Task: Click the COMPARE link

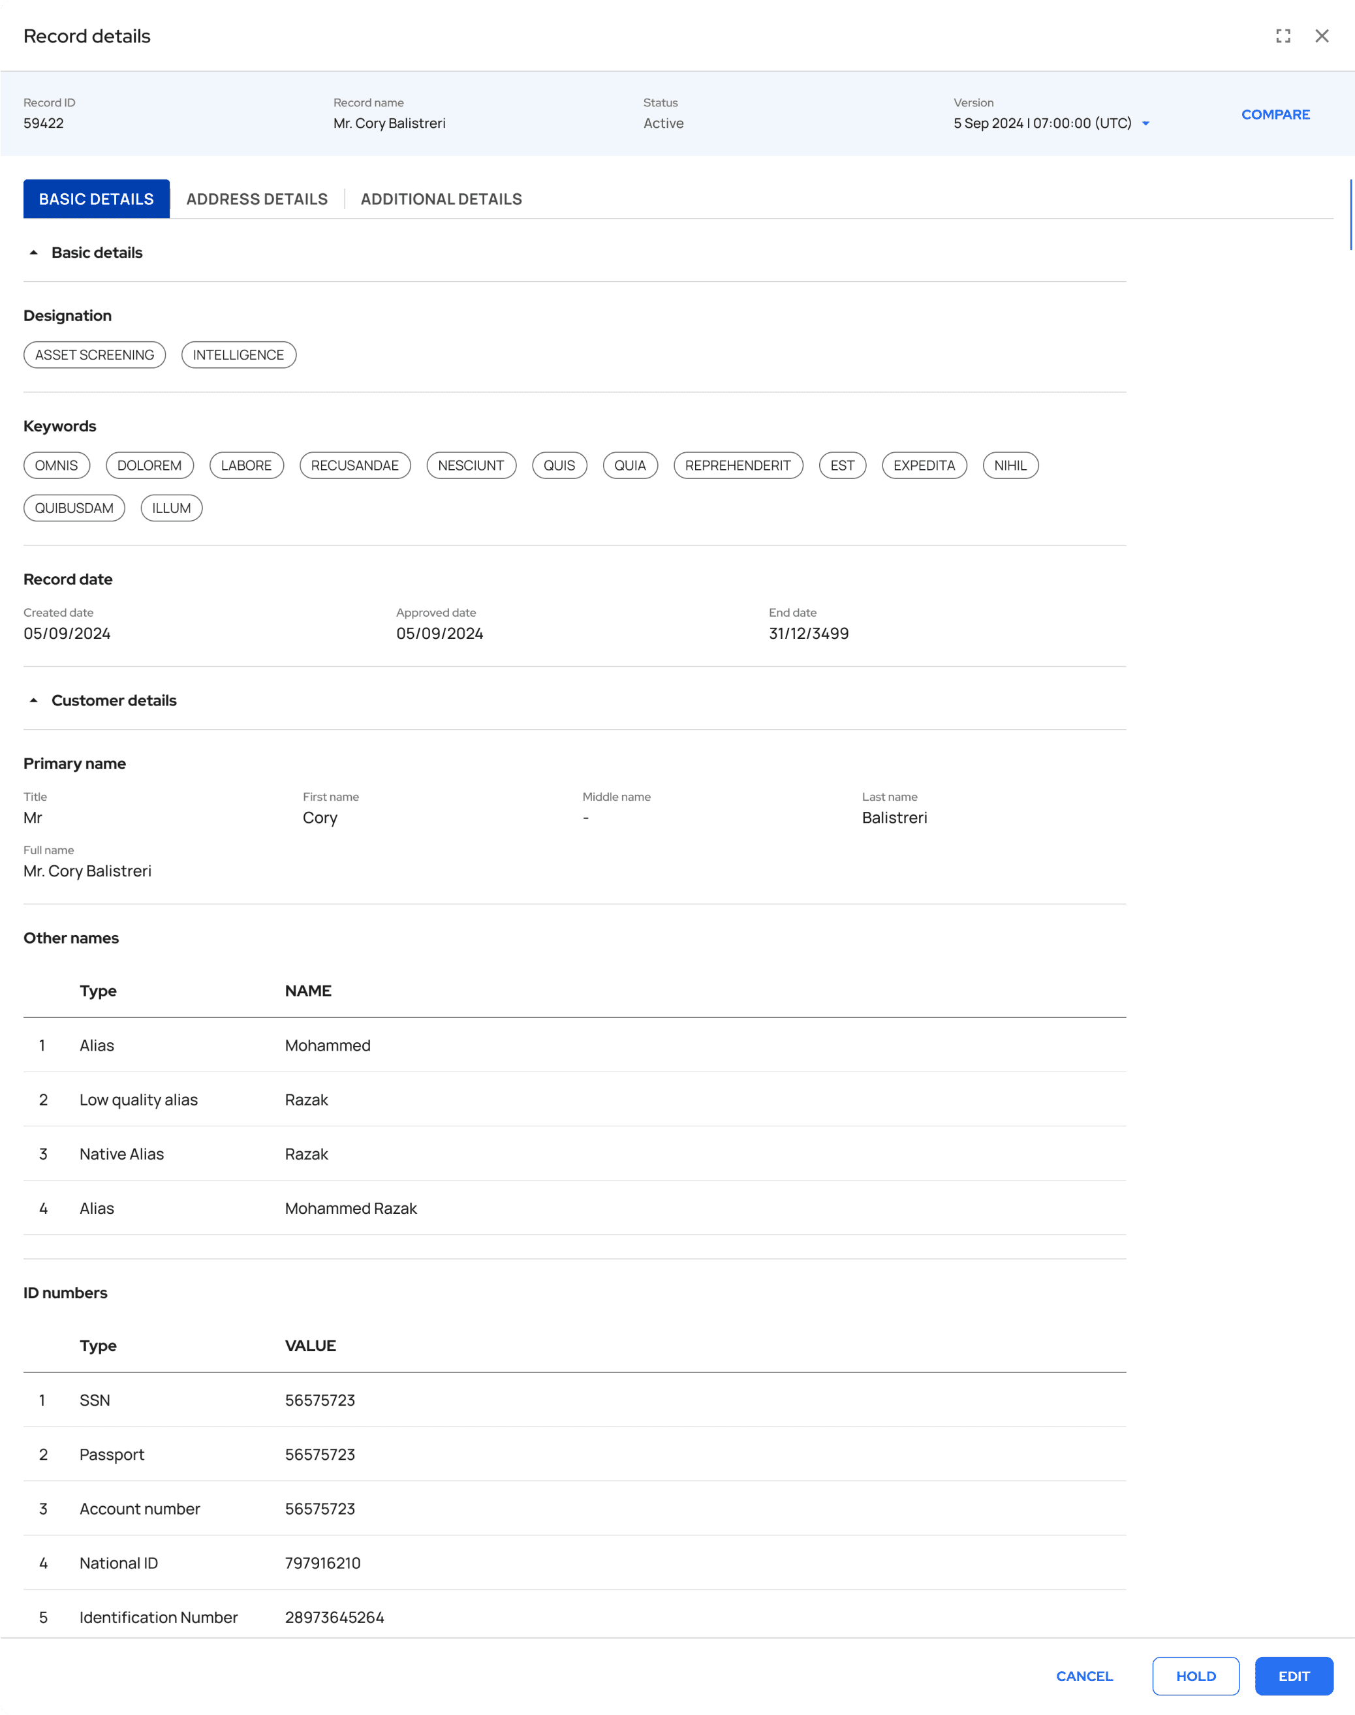Action: [x=1275, y=114]
